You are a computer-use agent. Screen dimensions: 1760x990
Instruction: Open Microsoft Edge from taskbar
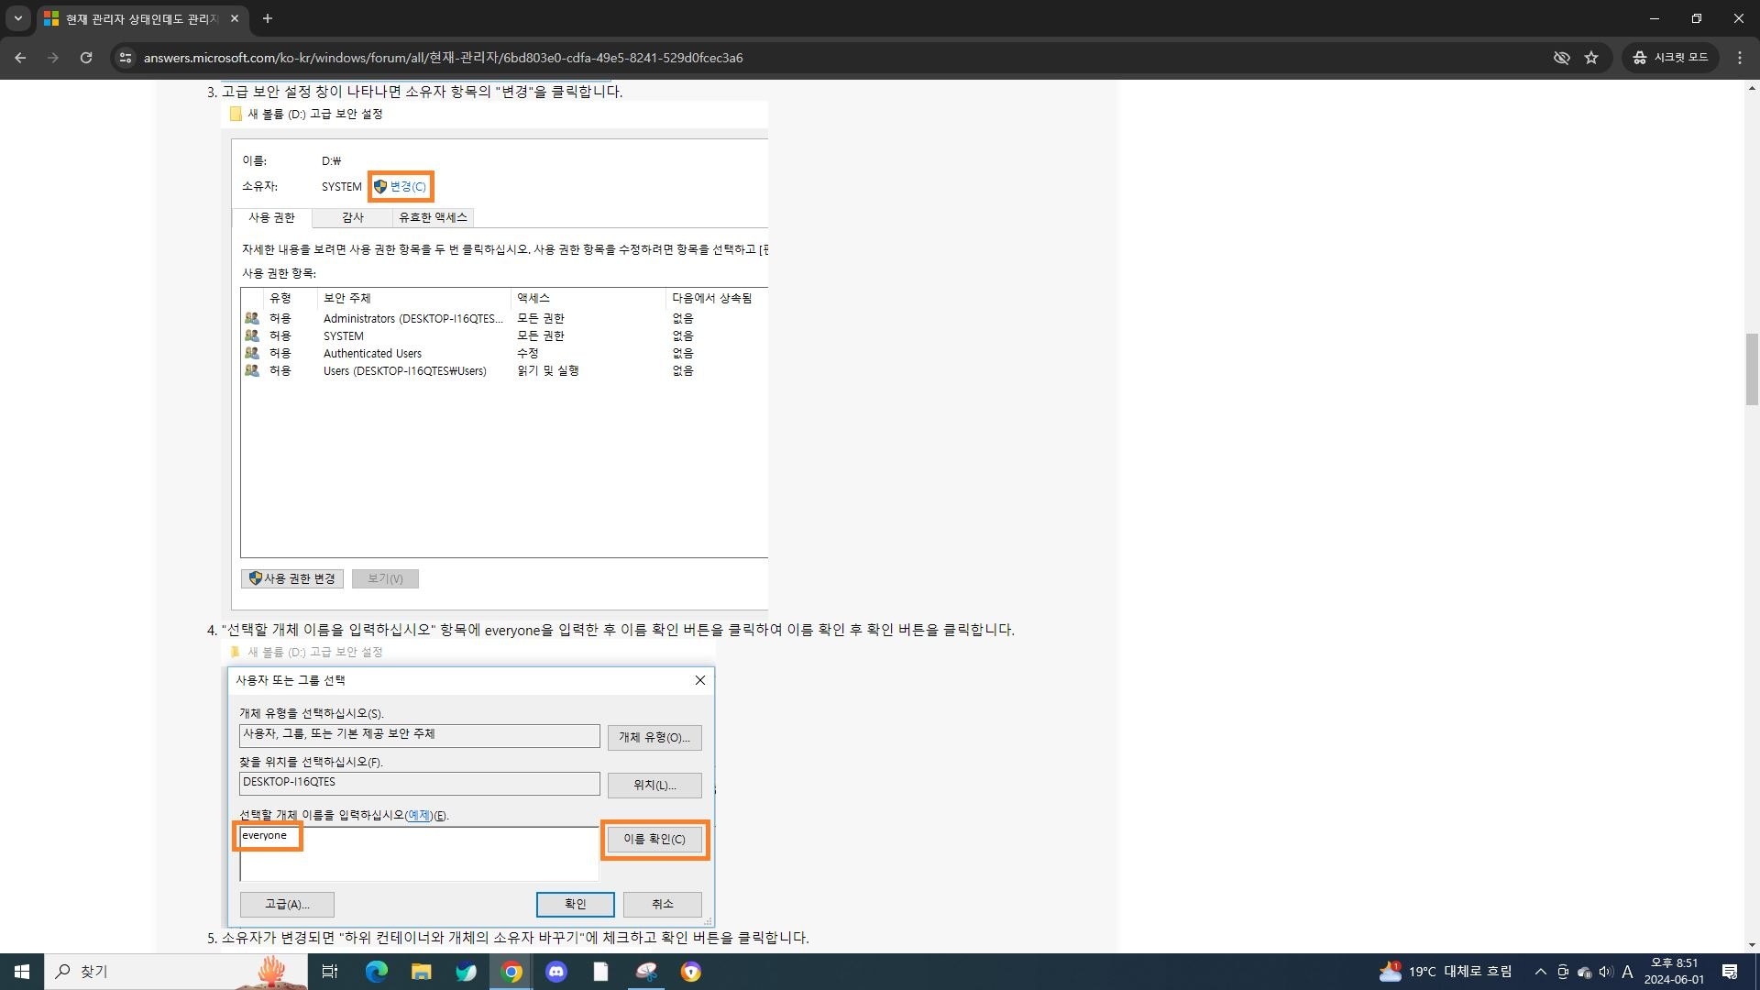tap(377, 972)
